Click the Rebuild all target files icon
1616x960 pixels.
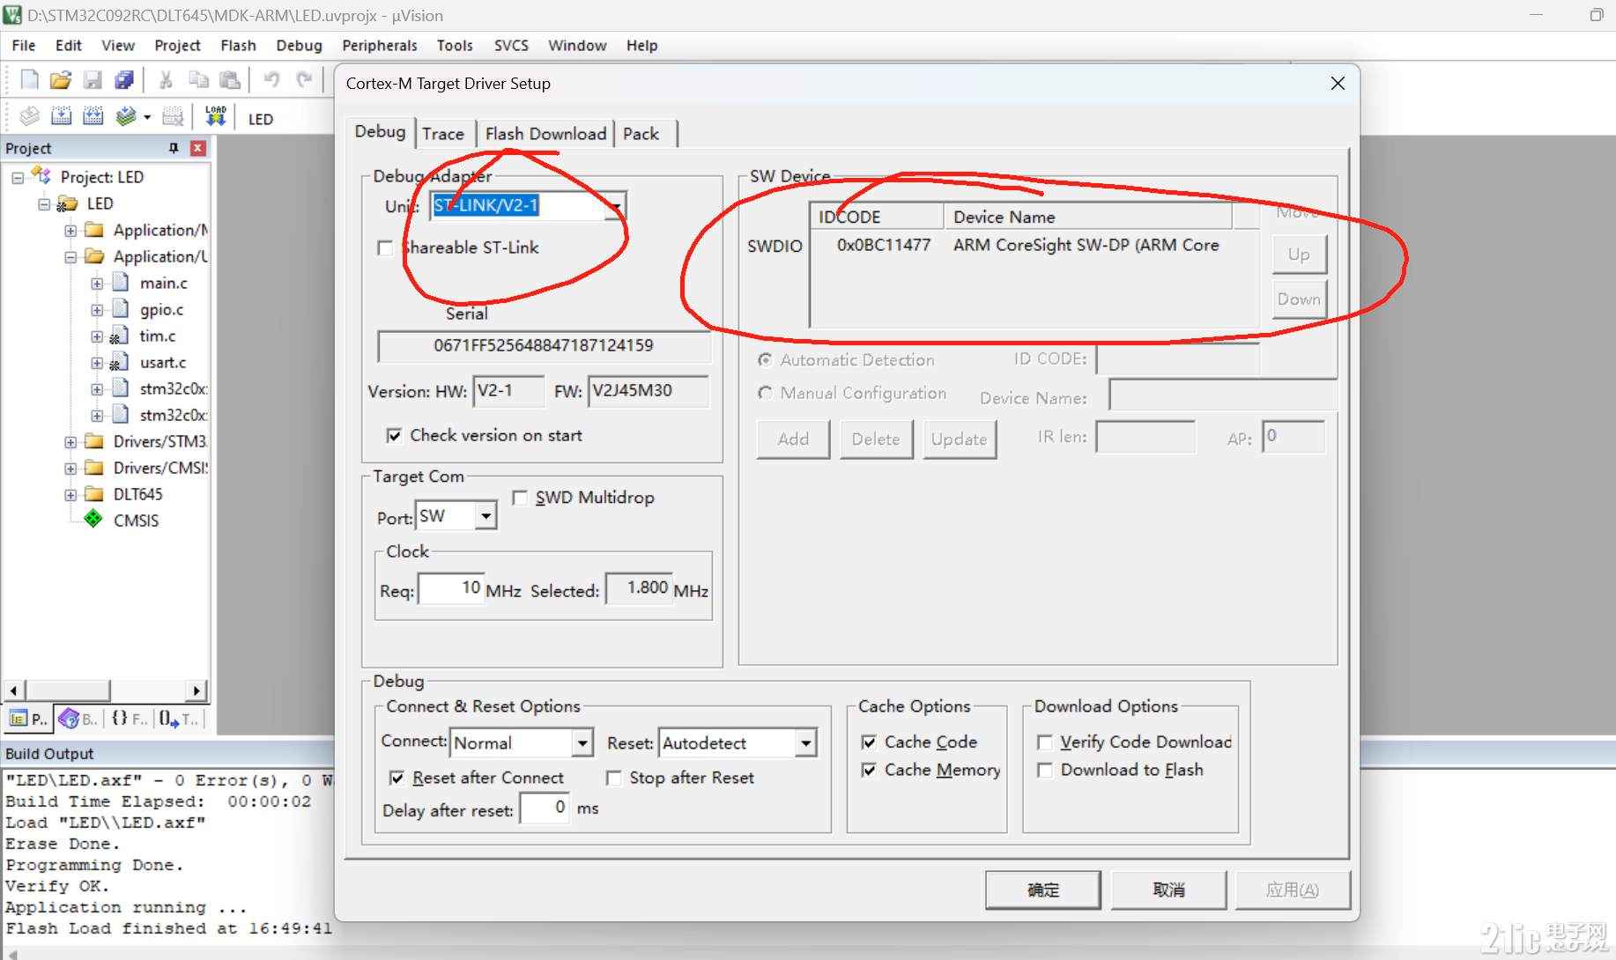pos(93,117)
